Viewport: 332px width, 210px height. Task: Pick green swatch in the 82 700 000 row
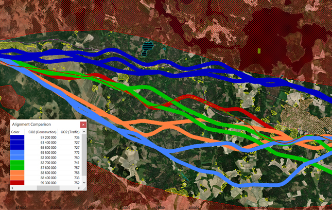tap(17, 163)
